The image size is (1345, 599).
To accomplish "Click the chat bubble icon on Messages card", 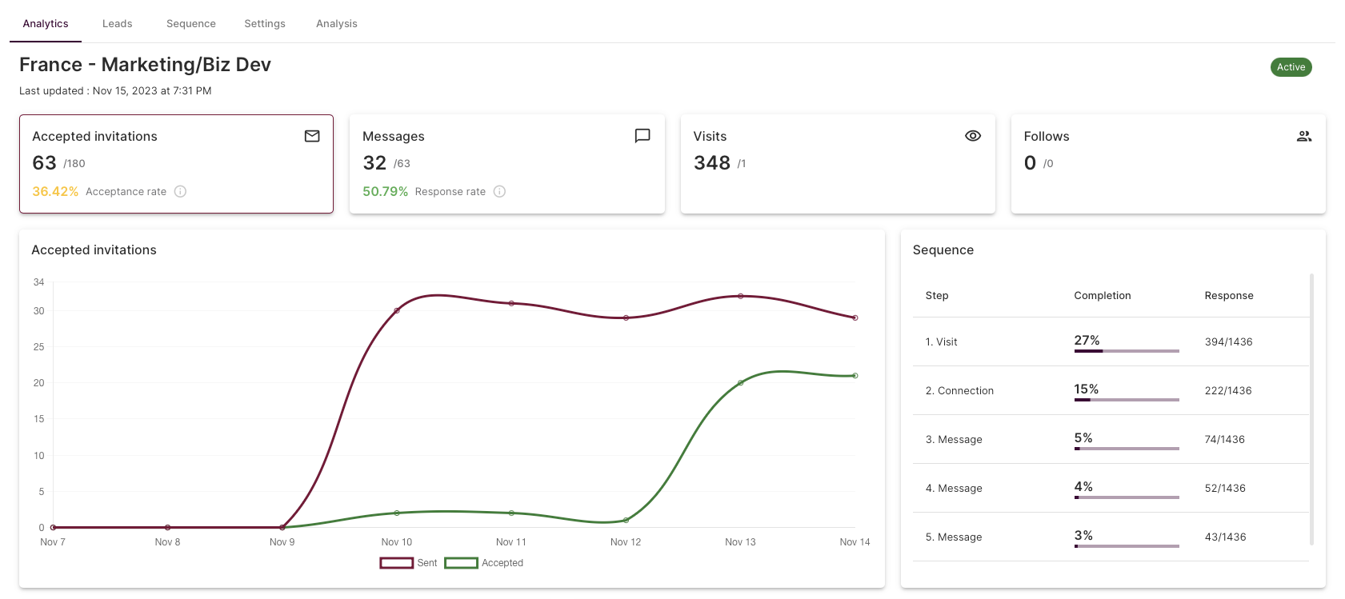I will [x=642, y=136].
